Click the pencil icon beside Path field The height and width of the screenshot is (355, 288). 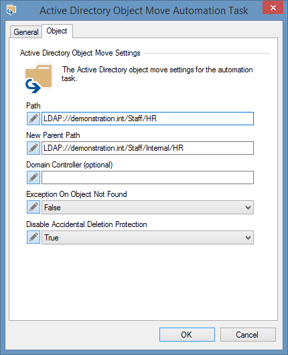[33, 119]
